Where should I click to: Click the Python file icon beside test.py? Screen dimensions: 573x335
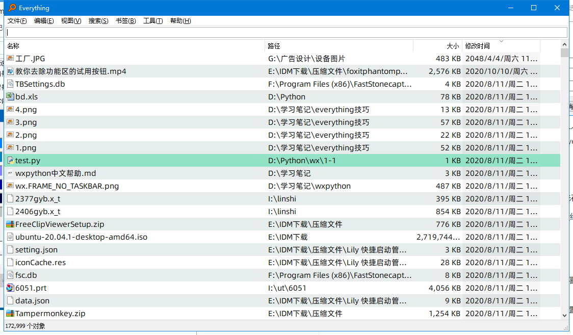11,160
